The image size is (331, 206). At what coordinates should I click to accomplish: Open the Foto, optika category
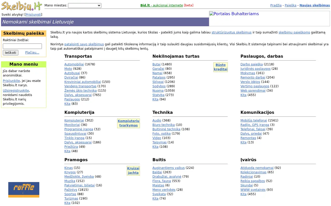click(x=162, y=134)
